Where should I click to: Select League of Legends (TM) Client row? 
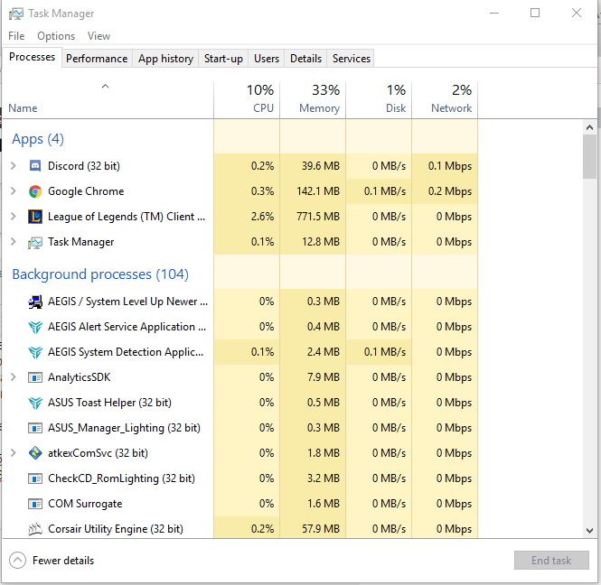pyautogui.click(x=239, y=217)
